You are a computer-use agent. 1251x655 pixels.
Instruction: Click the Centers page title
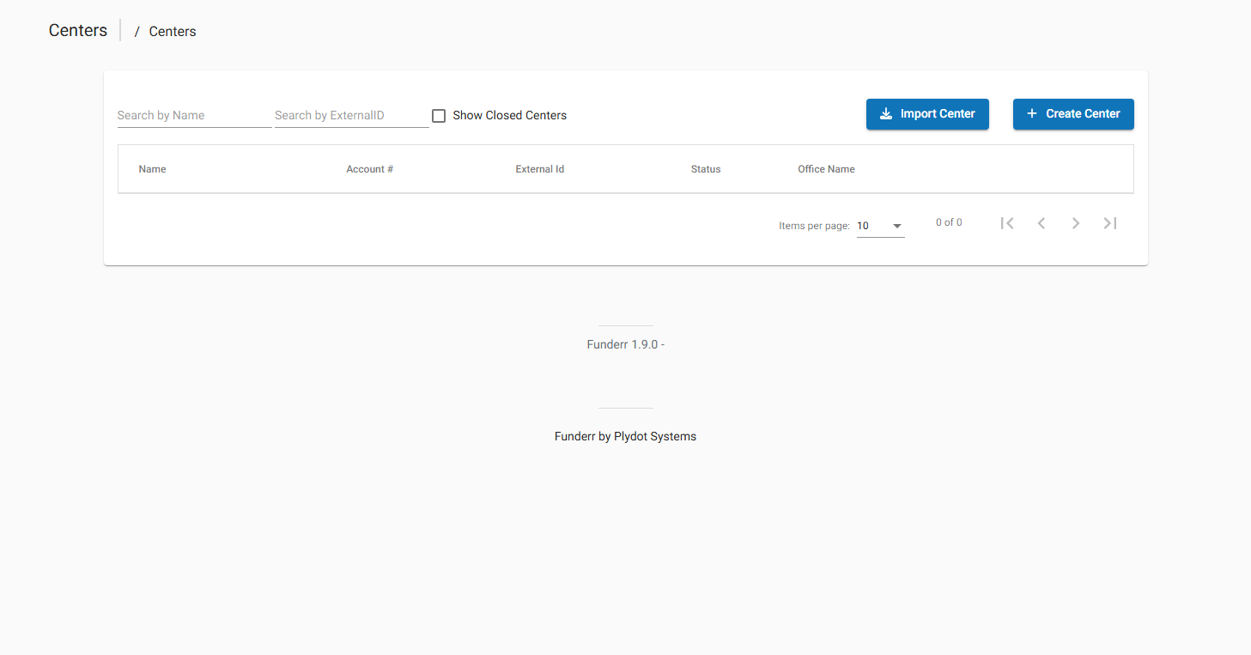(78, 31)
